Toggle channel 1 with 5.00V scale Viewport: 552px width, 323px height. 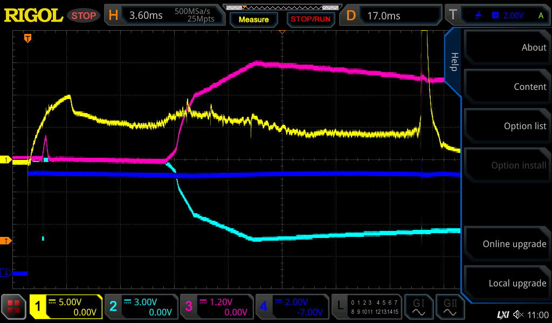pyautogui.click(x=66, y=307)
